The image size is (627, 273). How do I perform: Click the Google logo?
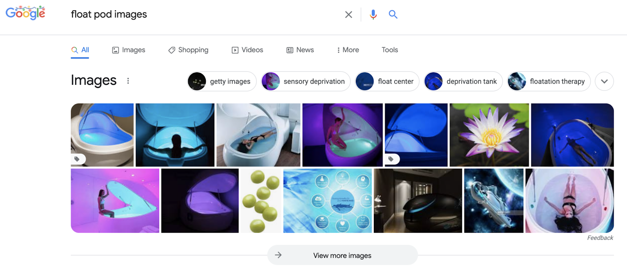point(25,13)
